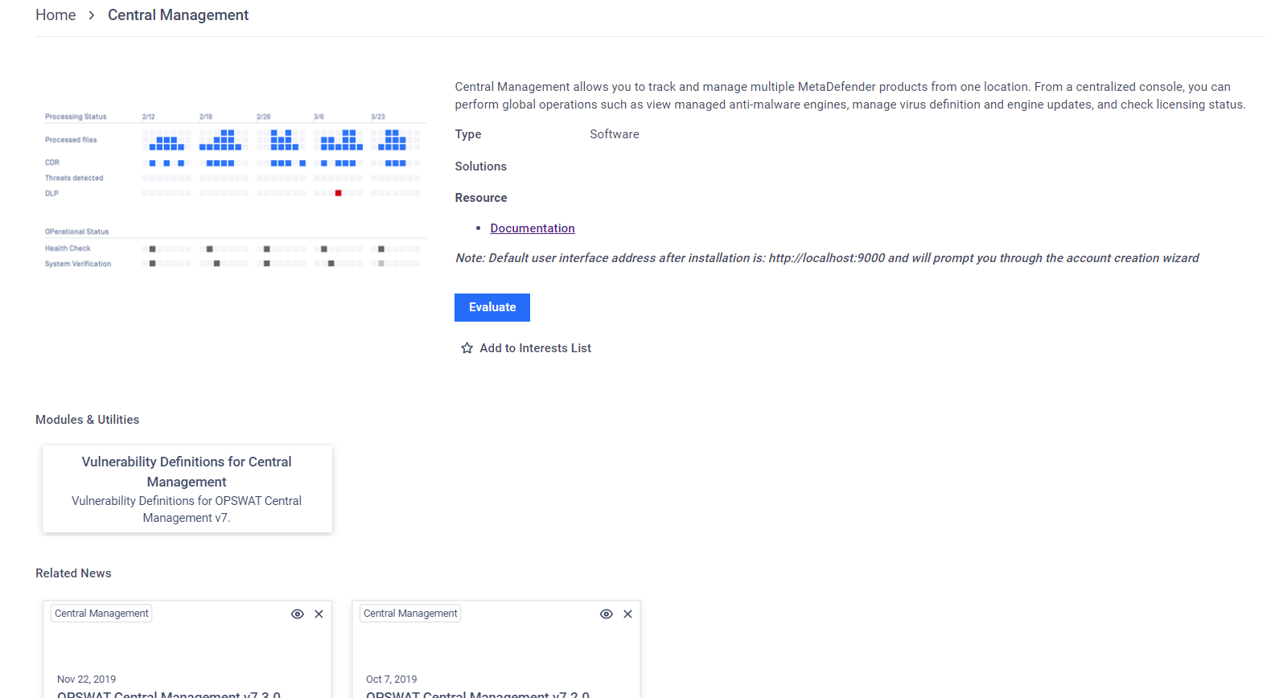Image resolution: width=1267 pixels, height=698 pixels.
Task: Click the Solutions label
Action: (481, 166)
